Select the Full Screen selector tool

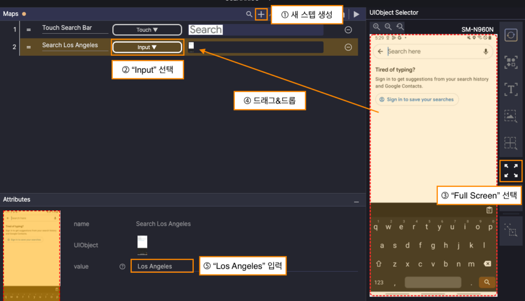pos(511,171)
